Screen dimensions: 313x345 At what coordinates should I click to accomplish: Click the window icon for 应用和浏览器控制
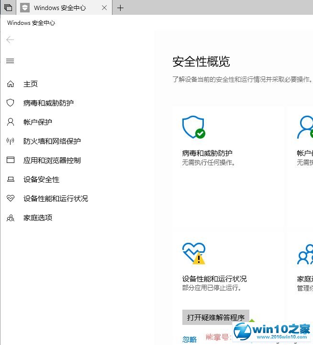coord(11,161)
